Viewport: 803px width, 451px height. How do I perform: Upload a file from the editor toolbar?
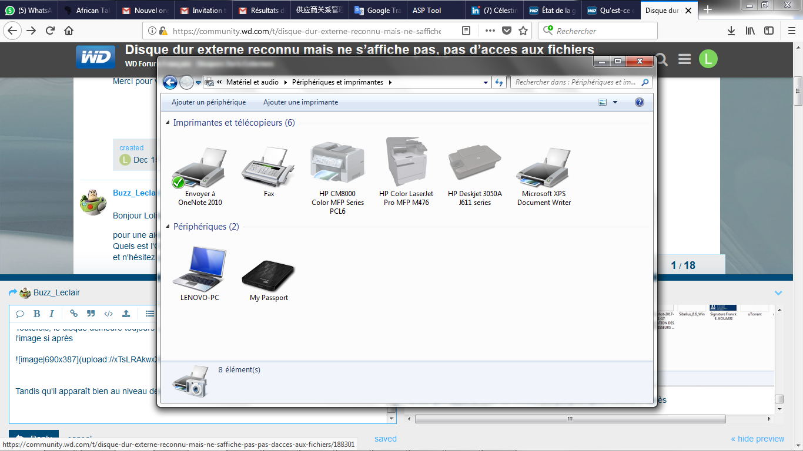[126, 314]
